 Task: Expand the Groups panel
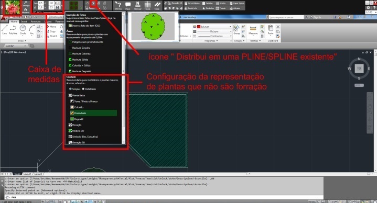click(239, 41)
